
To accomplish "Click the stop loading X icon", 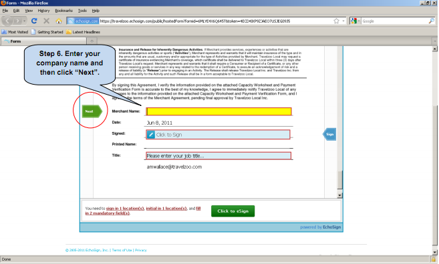I will (x=47, y=21).
